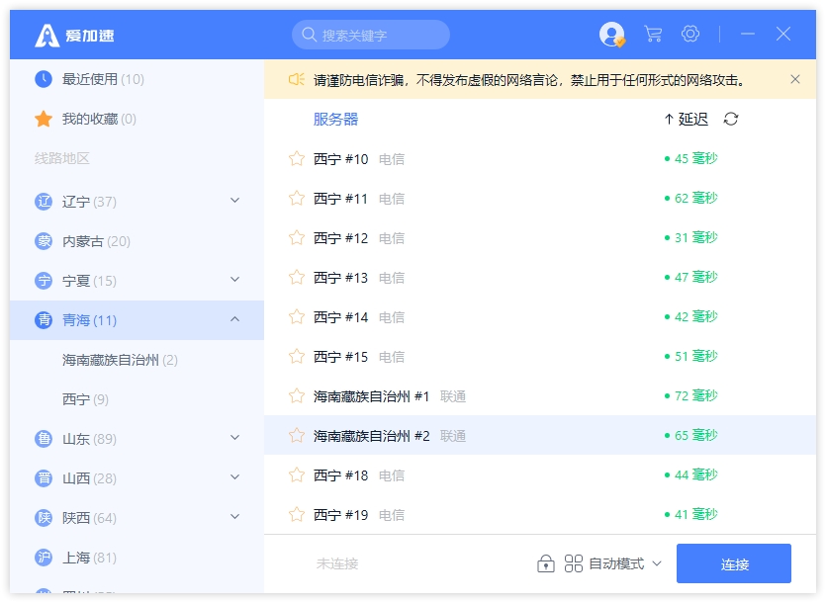The width and height of the screenshot is (826, 603).
Task: Select 上海 (81) region
Action: [x=137, y=558]
